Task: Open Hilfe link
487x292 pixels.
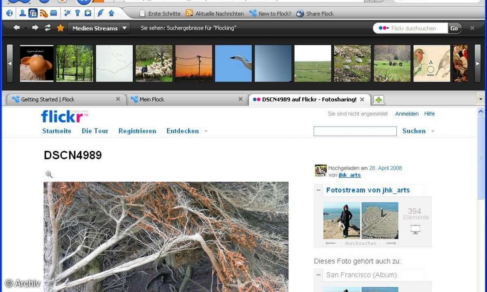Action: pyautogui.click(x=429, y=114)
